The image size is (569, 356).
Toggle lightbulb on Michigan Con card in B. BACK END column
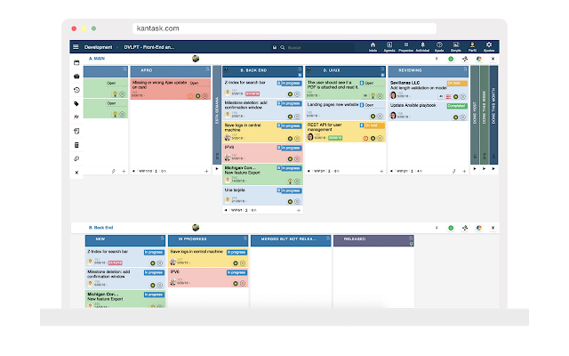290,181
